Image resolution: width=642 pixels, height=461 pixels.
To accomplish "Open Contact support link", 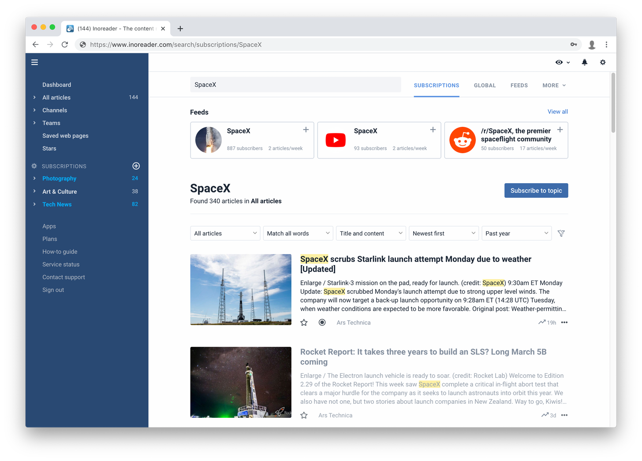I will point(63,277).
